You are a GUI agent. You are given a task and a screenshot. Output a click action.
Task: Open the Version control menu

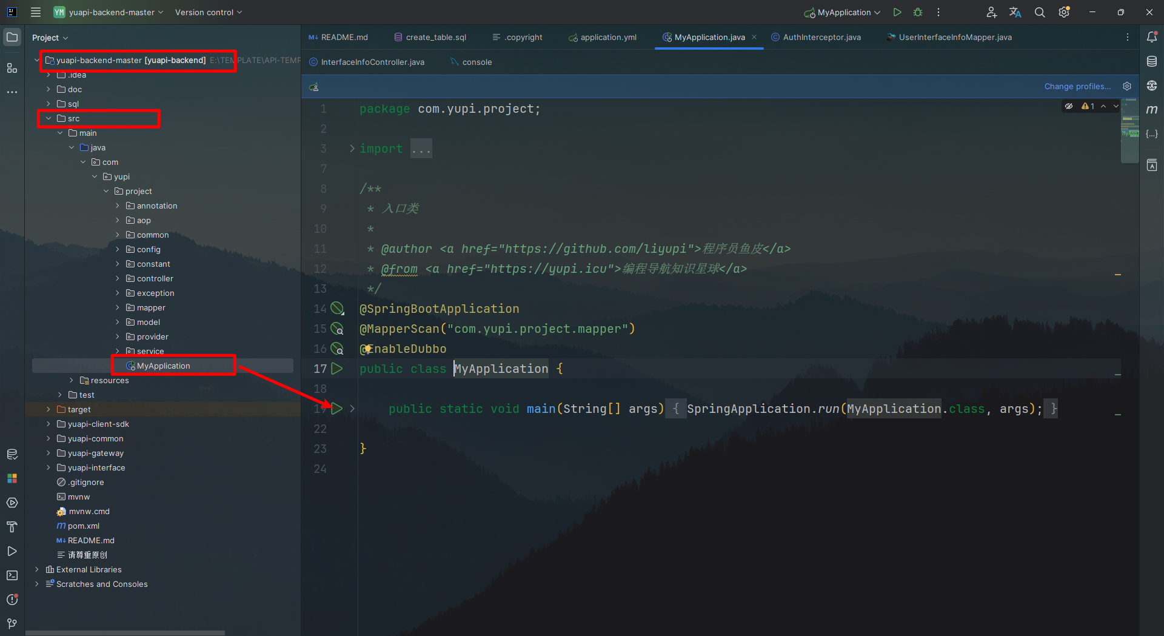(209, 12)
